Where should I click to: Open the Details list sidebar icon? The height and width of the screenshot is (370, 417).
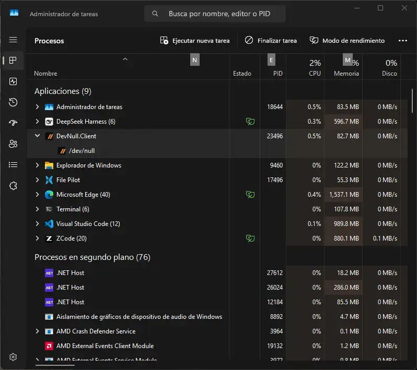click(13, 165)
